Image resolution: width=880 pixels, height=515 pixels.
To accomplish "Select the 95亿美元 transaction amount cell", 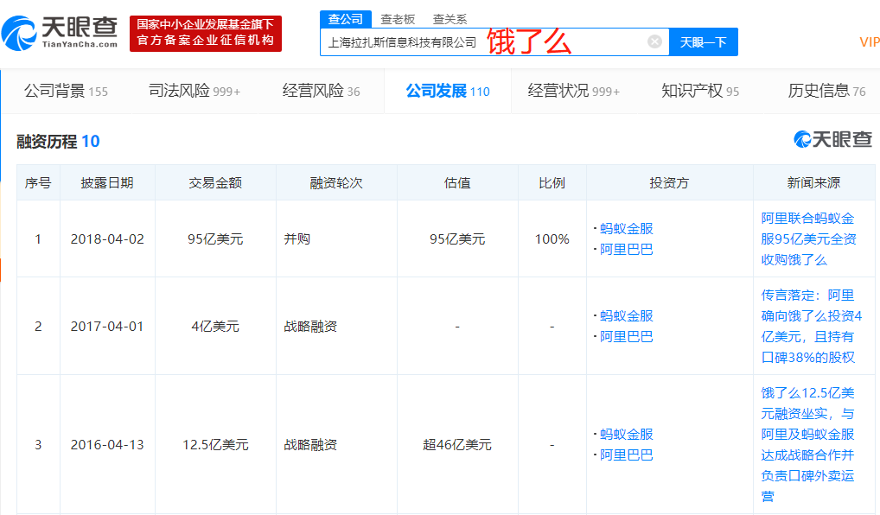I will [215, 239].
